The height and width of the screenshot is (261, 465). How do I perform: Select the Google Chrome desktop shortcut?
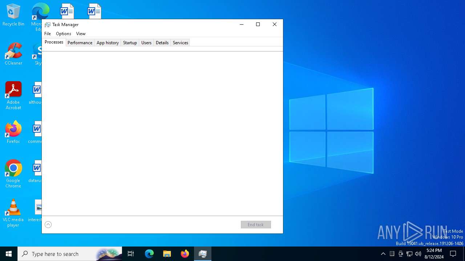13,174
